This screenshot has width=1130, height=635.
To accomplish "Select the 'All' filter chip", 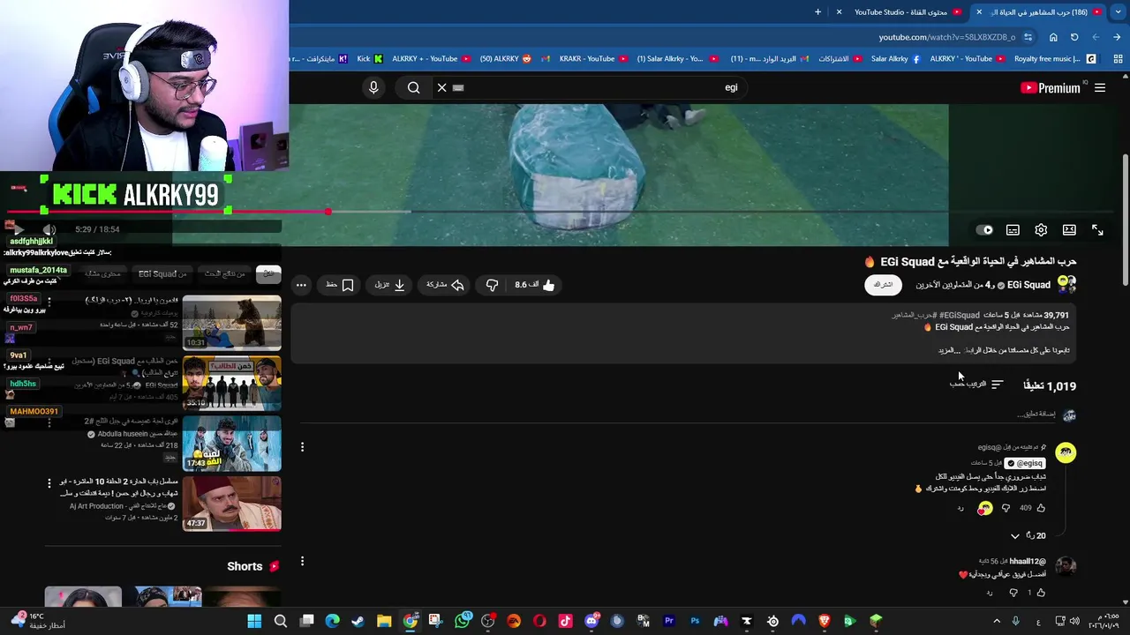I will 268,273.
